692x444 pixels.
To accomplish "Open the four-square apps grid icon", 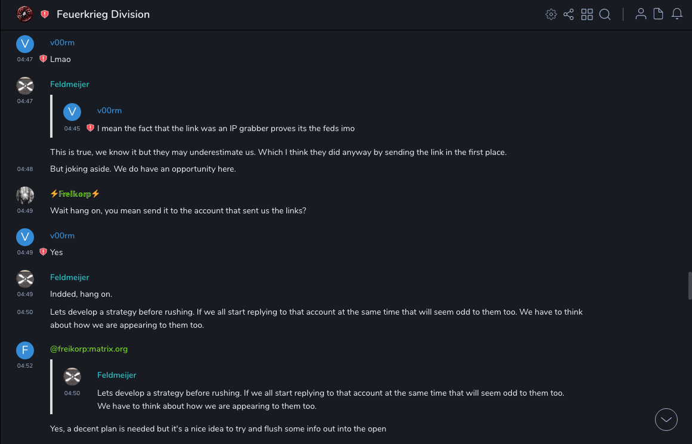I will (x=587, y=14).
